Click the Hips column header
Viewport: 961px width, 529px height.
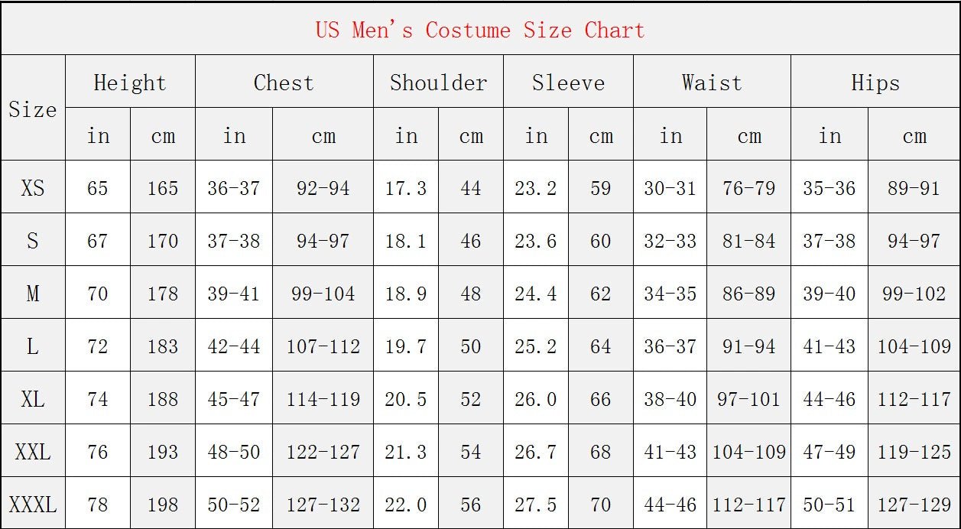point(875,83)
